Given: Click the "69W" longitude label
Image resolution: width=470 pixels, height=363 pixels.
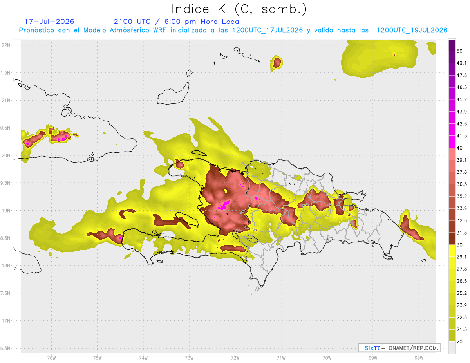Looking at the screenshot, I should (373, 358).
